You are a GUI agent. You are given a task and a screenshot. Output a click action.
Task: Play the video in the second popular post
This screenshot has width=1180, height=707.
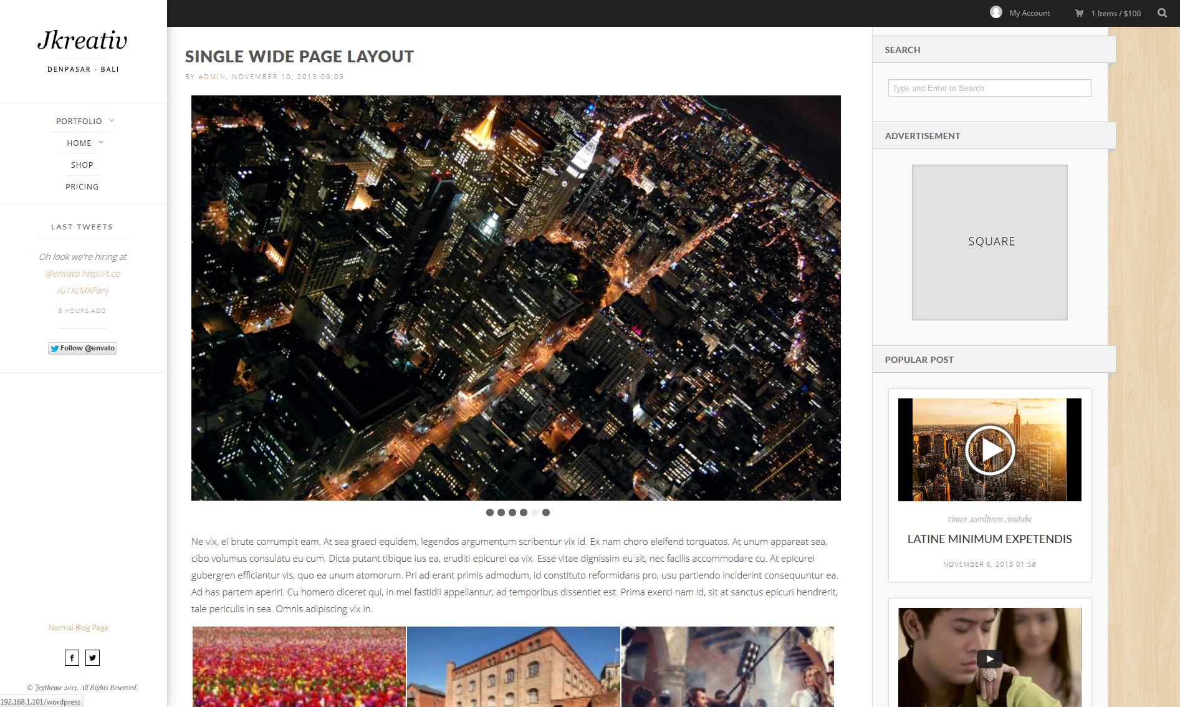coord(990,658)
